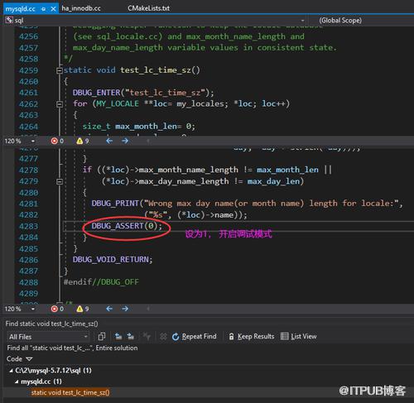
Task: Click the warning count icon in lower pane
Action: [79, 309]
